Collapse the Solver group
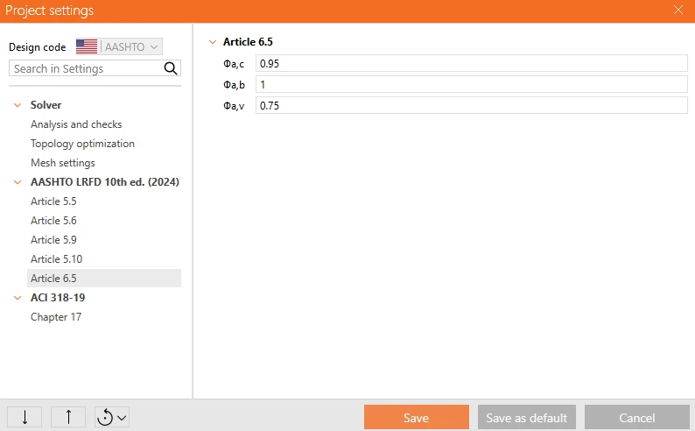 (18, 105)
